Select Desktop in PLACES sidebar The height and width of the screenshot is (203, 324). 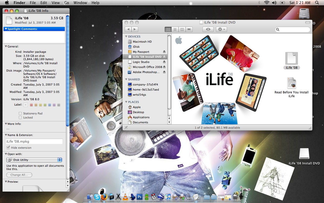(x=138, y=112)
